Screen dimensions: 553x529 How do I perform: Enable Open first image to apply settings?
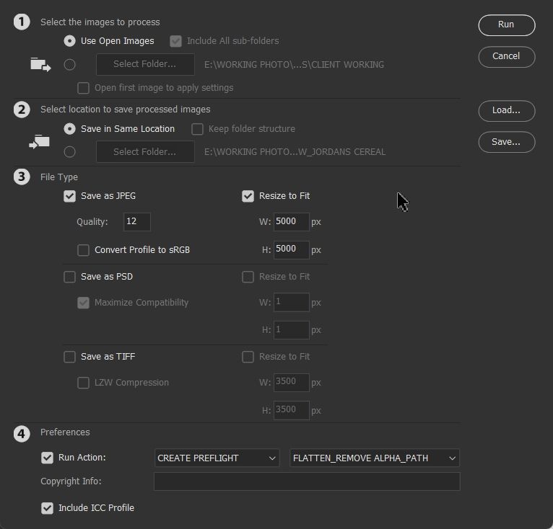(x=84, y=88)
